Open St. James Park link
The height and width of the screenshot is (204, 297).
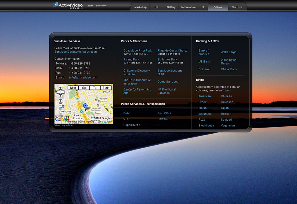167,60
